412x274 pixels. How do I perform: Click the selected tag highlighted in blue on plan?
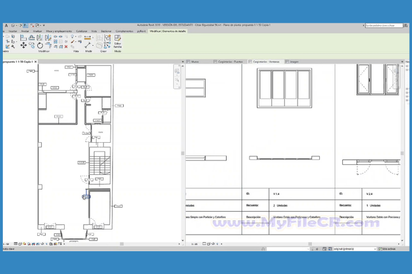[86, 196]
